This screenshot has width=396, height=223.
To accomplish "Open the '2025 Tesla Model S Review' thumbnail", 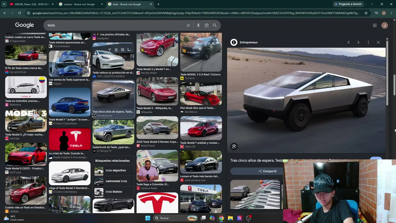I will (x=157, y=128).
